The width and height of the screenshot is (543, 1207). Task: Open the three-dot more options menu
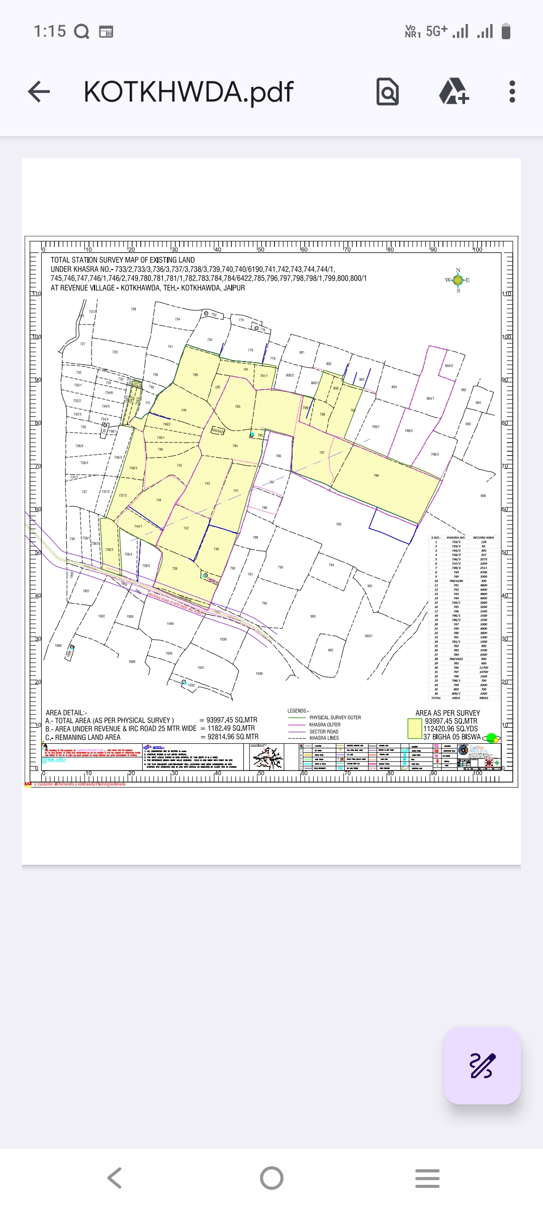512,92
